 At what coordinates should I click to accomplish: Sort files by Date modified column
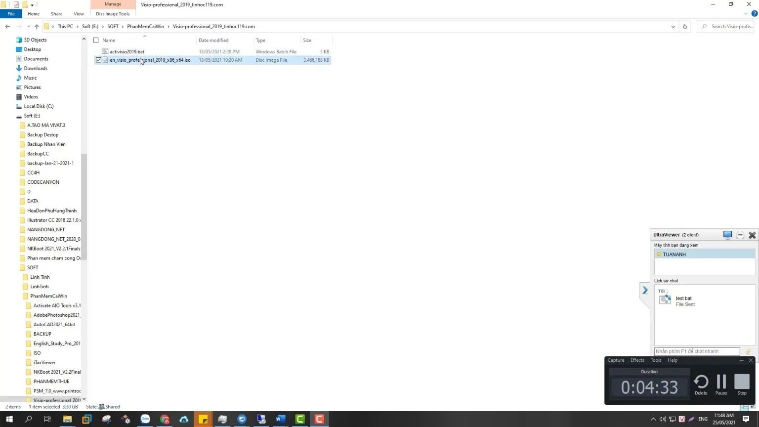pos(213,41)
